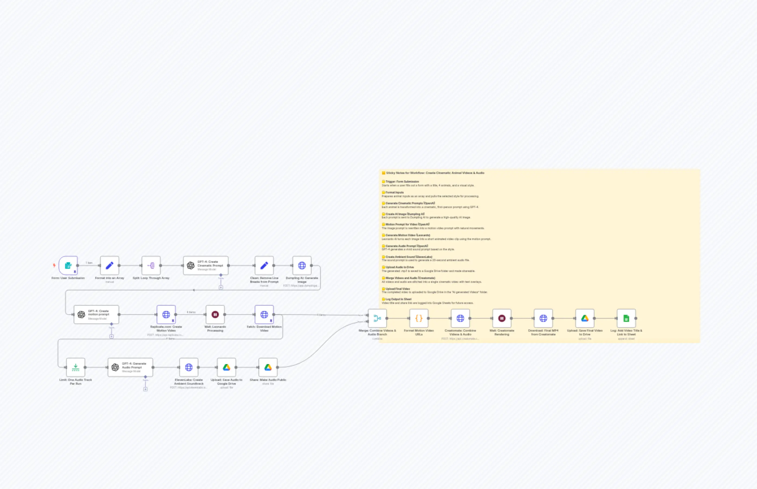The width and height of the screenshot is (757, 489).
Task: Click the OpenAI icon on GPT-4: Create Cinematic Prompt
Action: point(192,265)
